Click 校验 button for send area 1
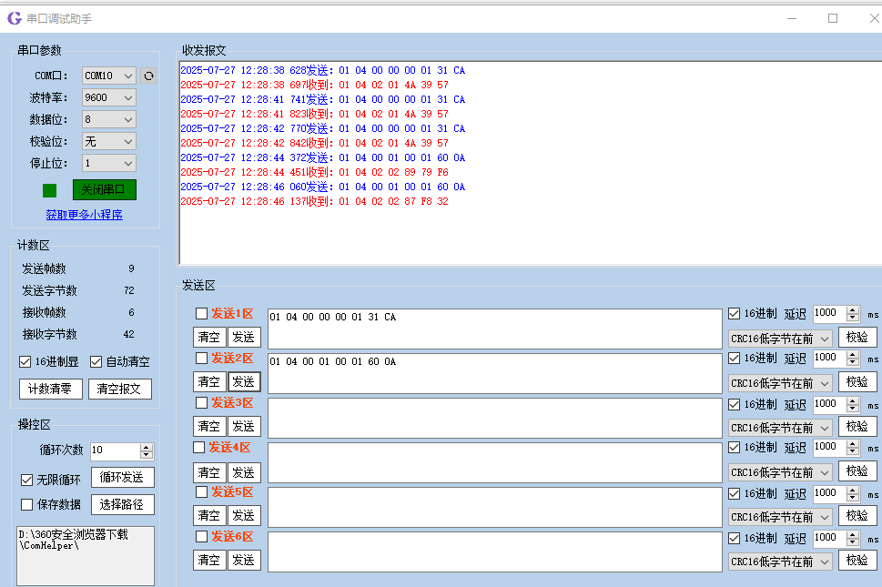 point(857,337)
